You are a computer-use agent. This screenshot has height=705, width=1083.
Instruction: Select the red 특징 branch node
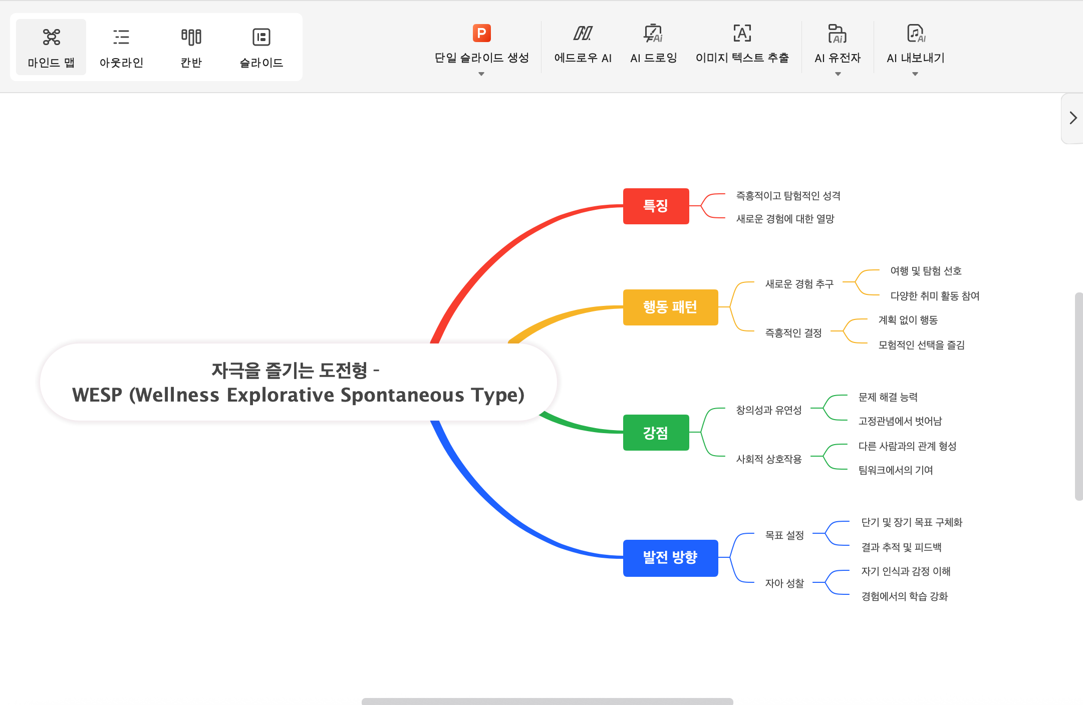coord(656,206)
